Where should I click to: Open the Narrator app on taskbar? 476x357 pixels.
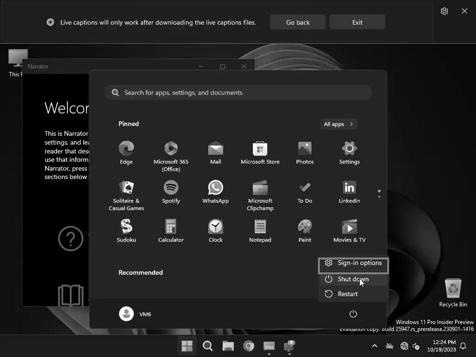[289, 346]
